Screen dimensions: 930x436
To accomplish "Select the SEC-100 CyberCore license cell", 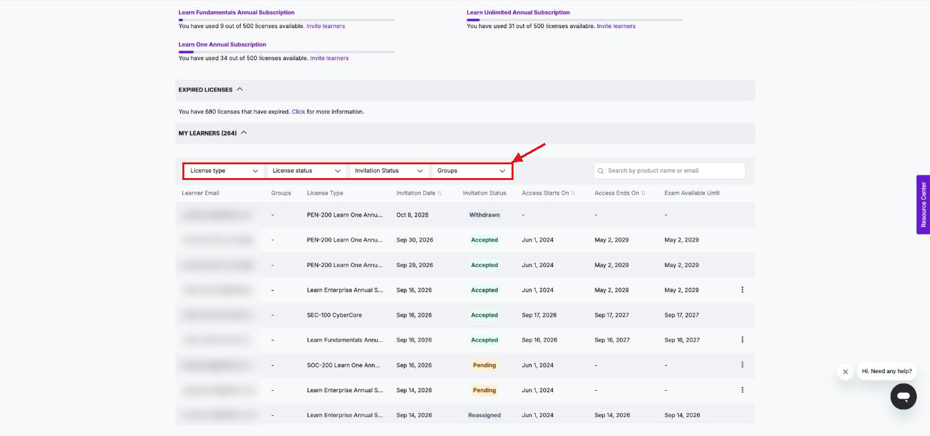I will [x=334, y=315].
